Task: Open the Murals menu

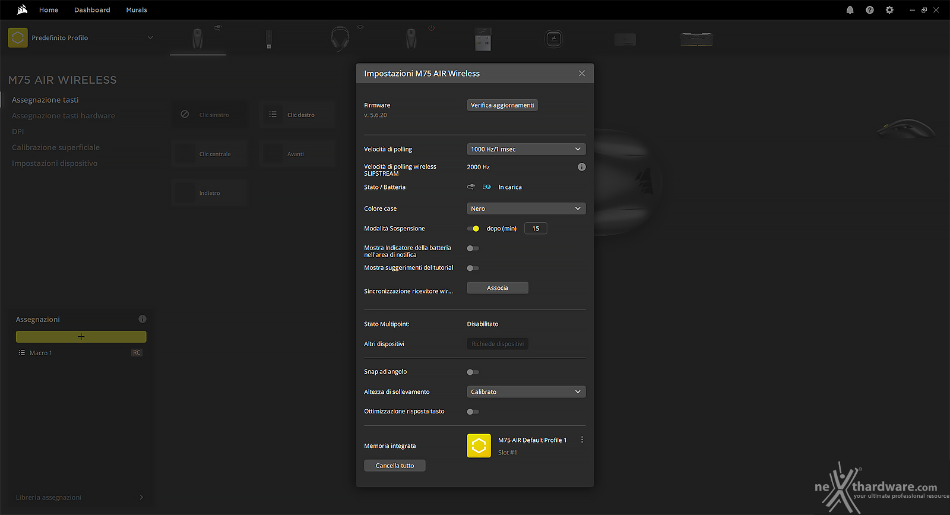Action: [137, 10]
